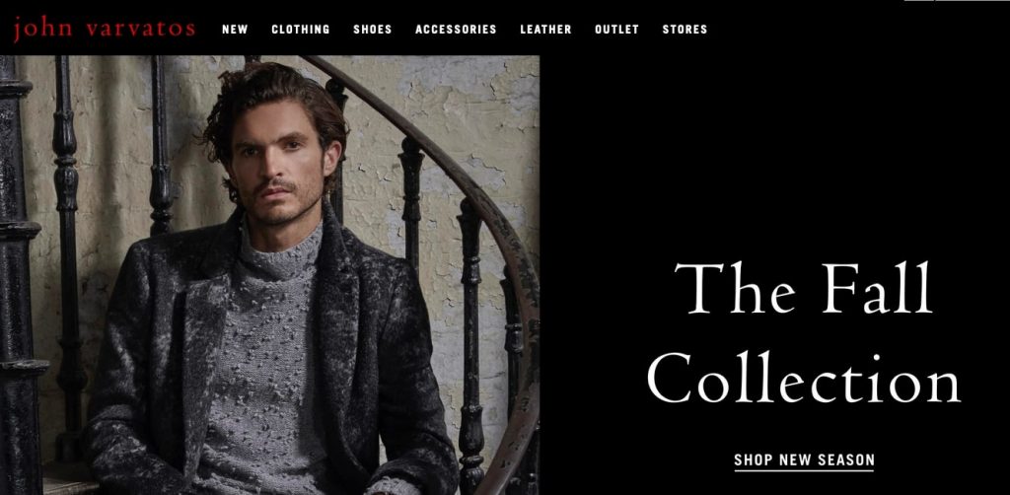
Task: Go to the SHOES section
Action: [x=372, y=29]
